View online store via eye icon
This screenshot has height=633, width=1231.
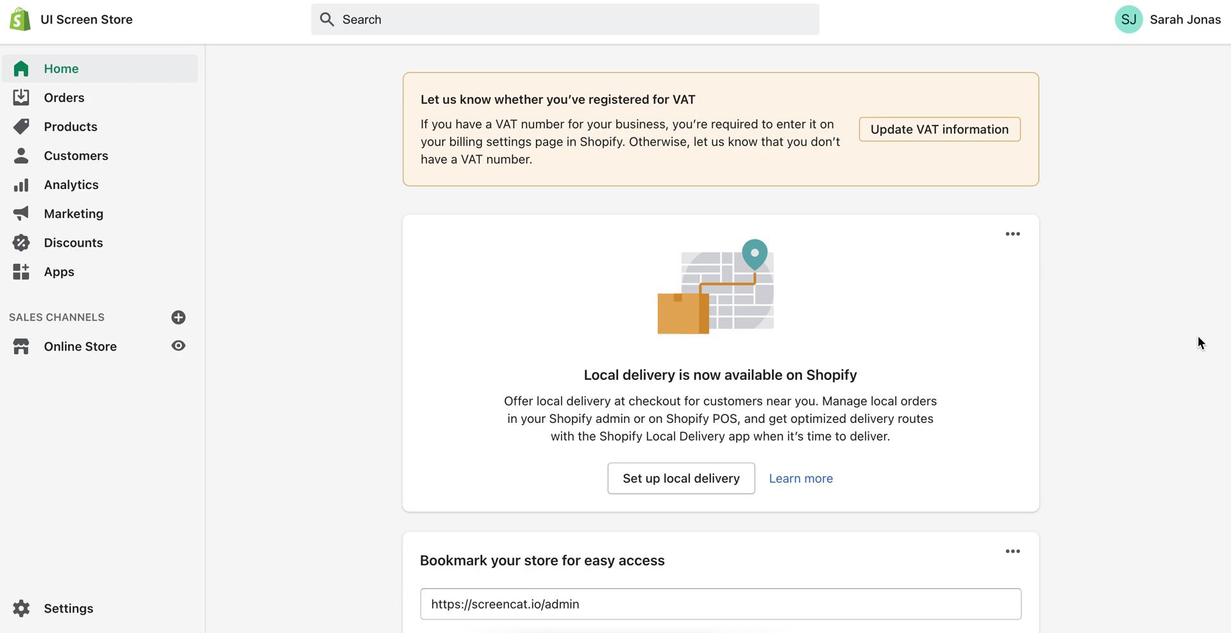(178, 346)
